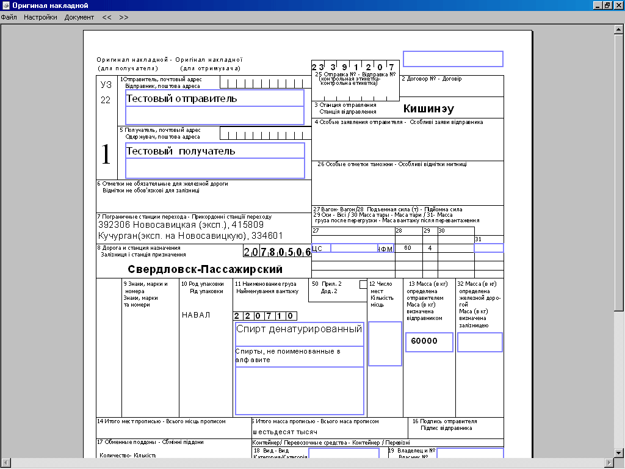Click the НФМ wagon cell

(386, 249)
